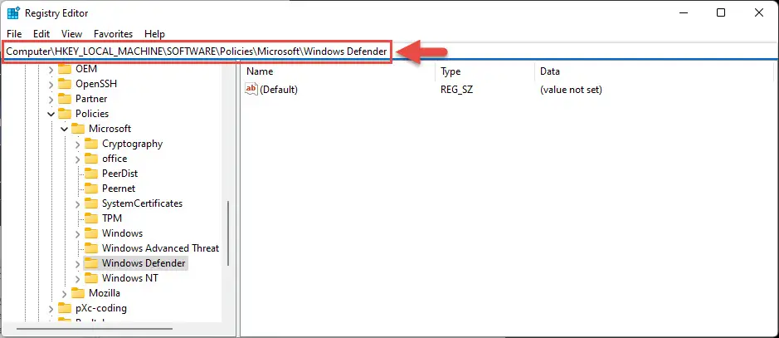Expand the Partner key
The width and height of the screenshot is (779, 338).
[x=51, y=99]
